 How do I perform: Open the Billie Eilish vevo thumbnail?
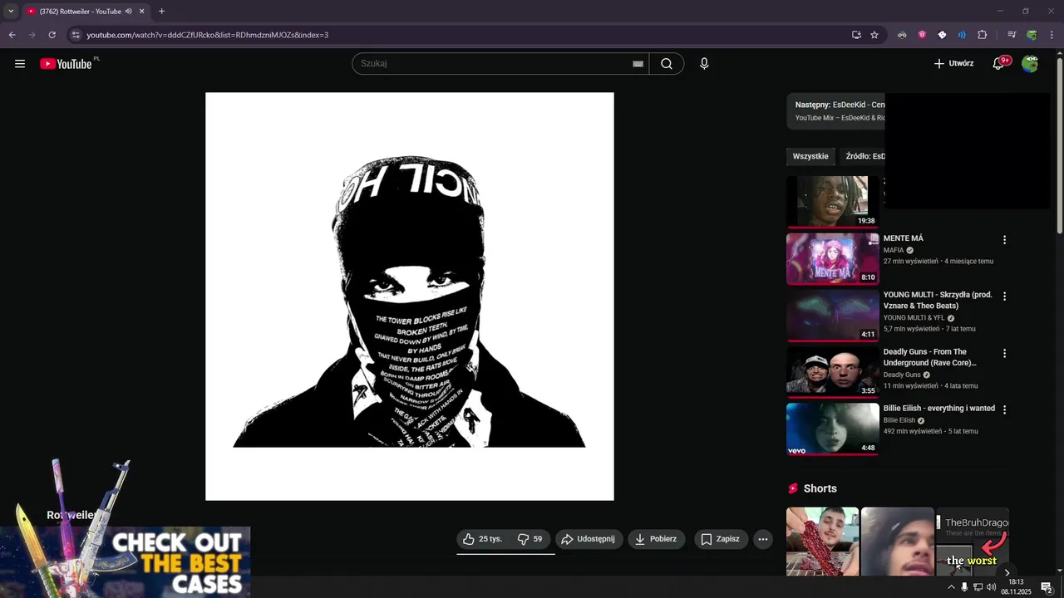pyautogui.click(x=832, y=429)
